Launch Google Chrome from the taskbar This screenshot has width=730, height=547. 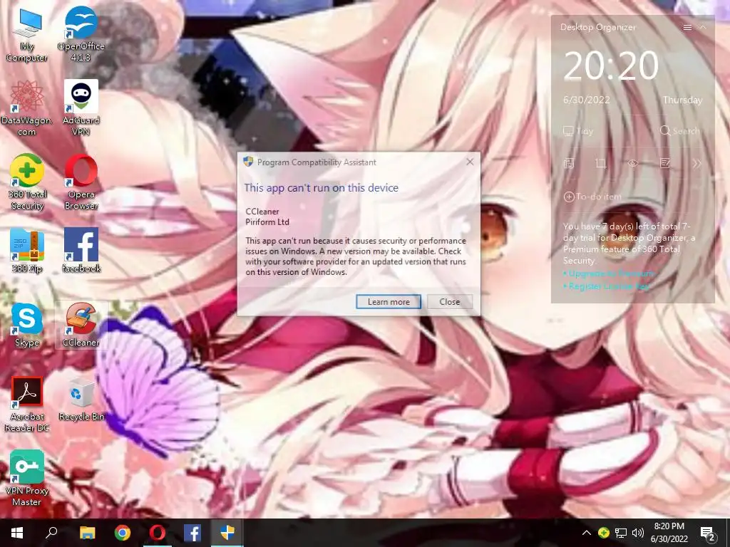coord(123,533)
